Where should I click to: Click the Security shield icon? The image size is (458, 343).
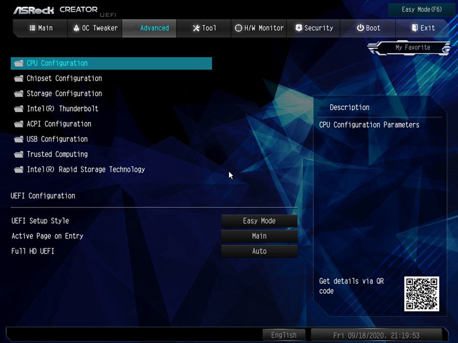click(298, 28)
